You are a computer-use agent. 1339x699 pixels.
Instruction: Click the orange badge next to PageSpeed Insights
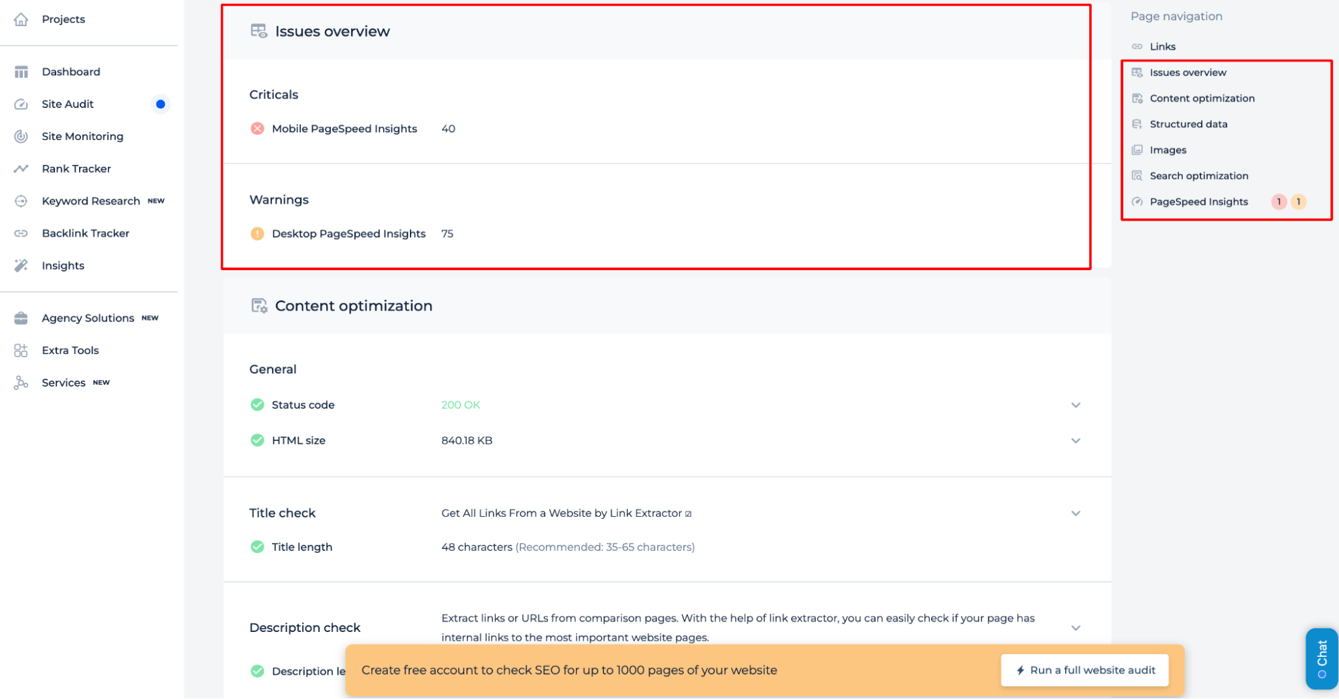pos(1298,202)
